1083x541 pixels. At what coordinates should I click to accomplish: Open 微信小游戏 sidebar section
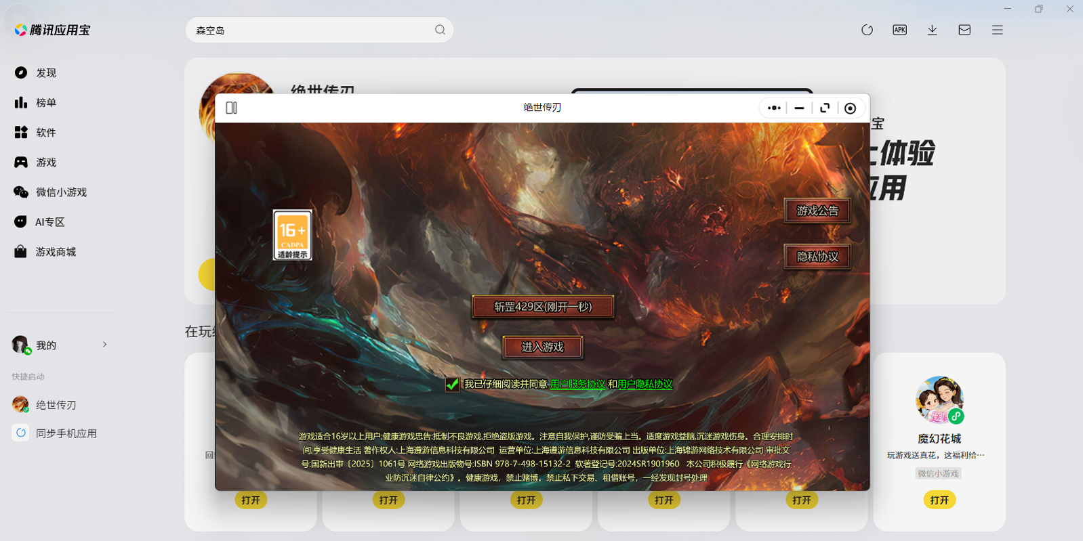(x=60, y=192)
